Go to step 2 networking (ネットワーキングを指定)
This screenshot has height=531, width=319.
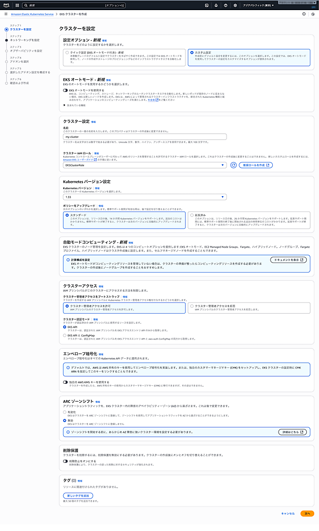(21, 40)
